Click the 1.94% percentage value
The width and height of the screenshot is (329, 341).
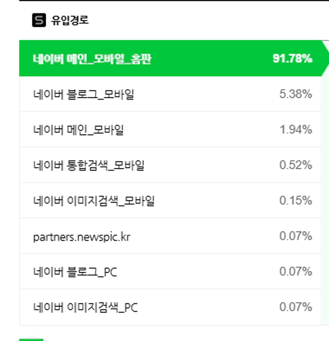pyautogui.click(x=296, y=130)
